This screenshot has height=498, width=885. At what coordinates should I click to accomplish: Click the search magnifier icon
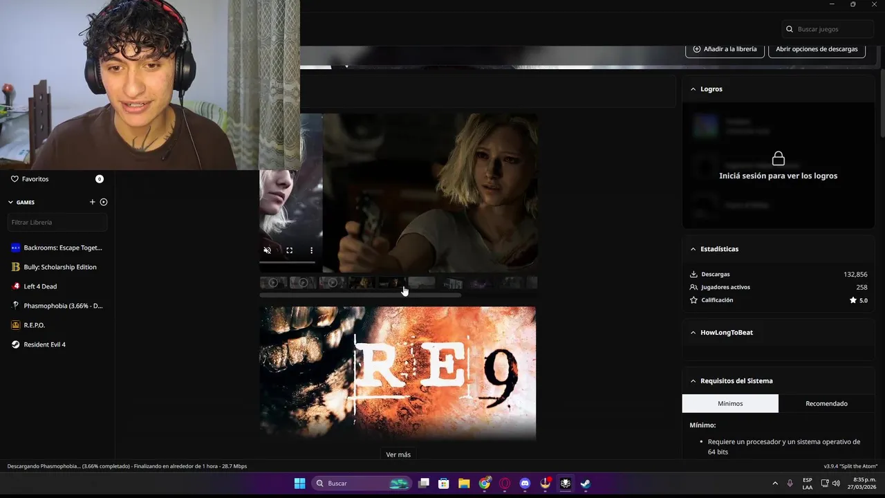coord(790,29)
